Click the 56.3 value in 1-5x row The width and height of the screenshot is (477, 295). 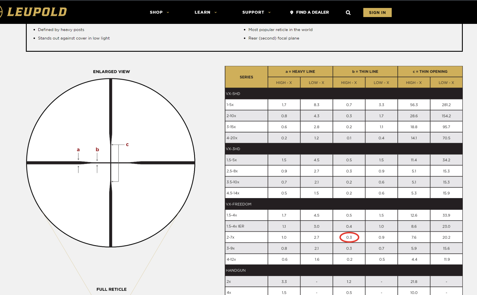pos(414,105)
